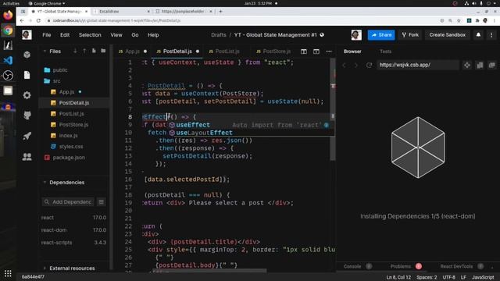500x281 pixels.
Task: Click the download arrow icon in Files header
Action: pos(75,51)
